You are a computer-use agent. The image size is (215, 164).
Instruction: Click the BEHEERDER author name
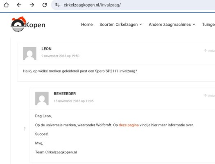65,93
